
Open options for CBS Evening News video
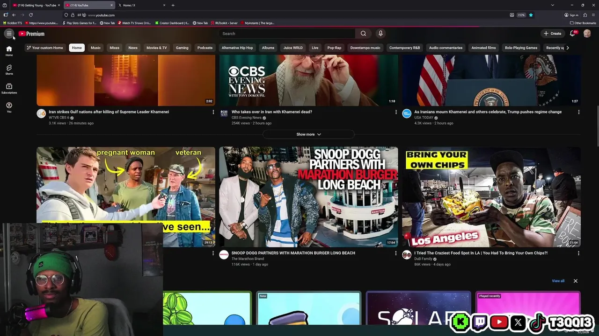pos(396,112)
